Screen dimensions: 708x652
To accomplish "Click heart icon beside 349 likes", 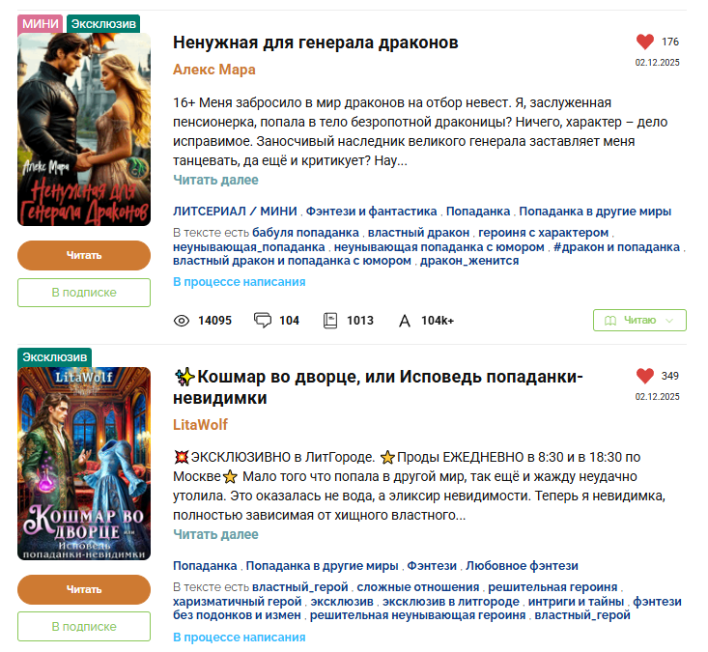I will (645, 376).
